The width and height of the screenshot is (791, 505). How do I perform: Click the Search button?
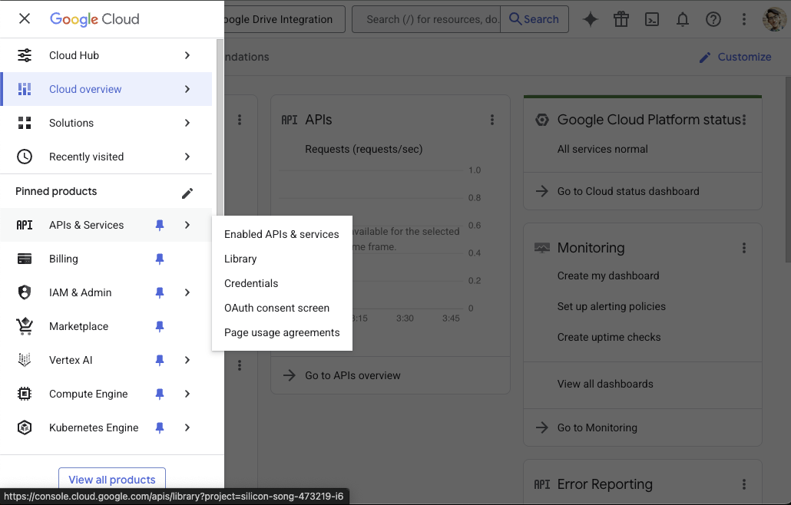click(x=535, y=19)
